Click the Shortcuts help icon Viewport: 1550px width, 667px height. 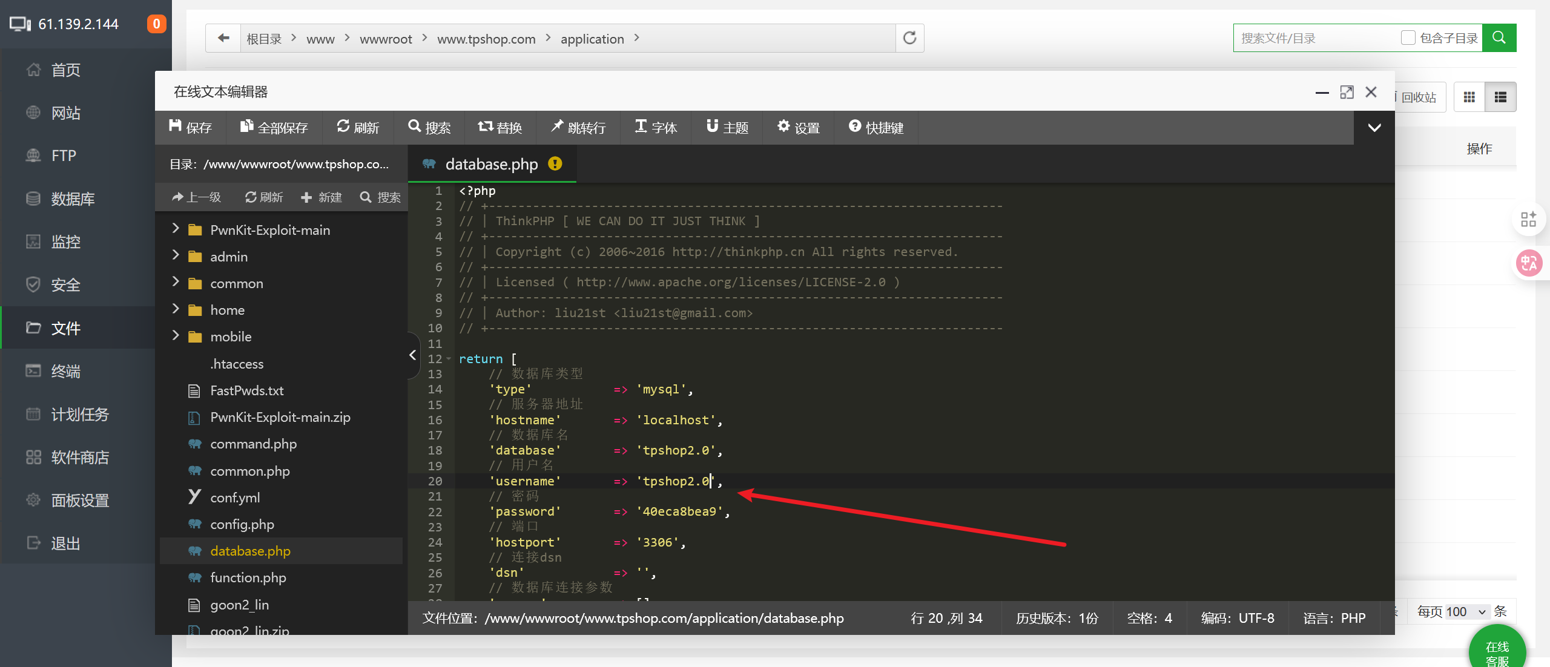point(854,126)
